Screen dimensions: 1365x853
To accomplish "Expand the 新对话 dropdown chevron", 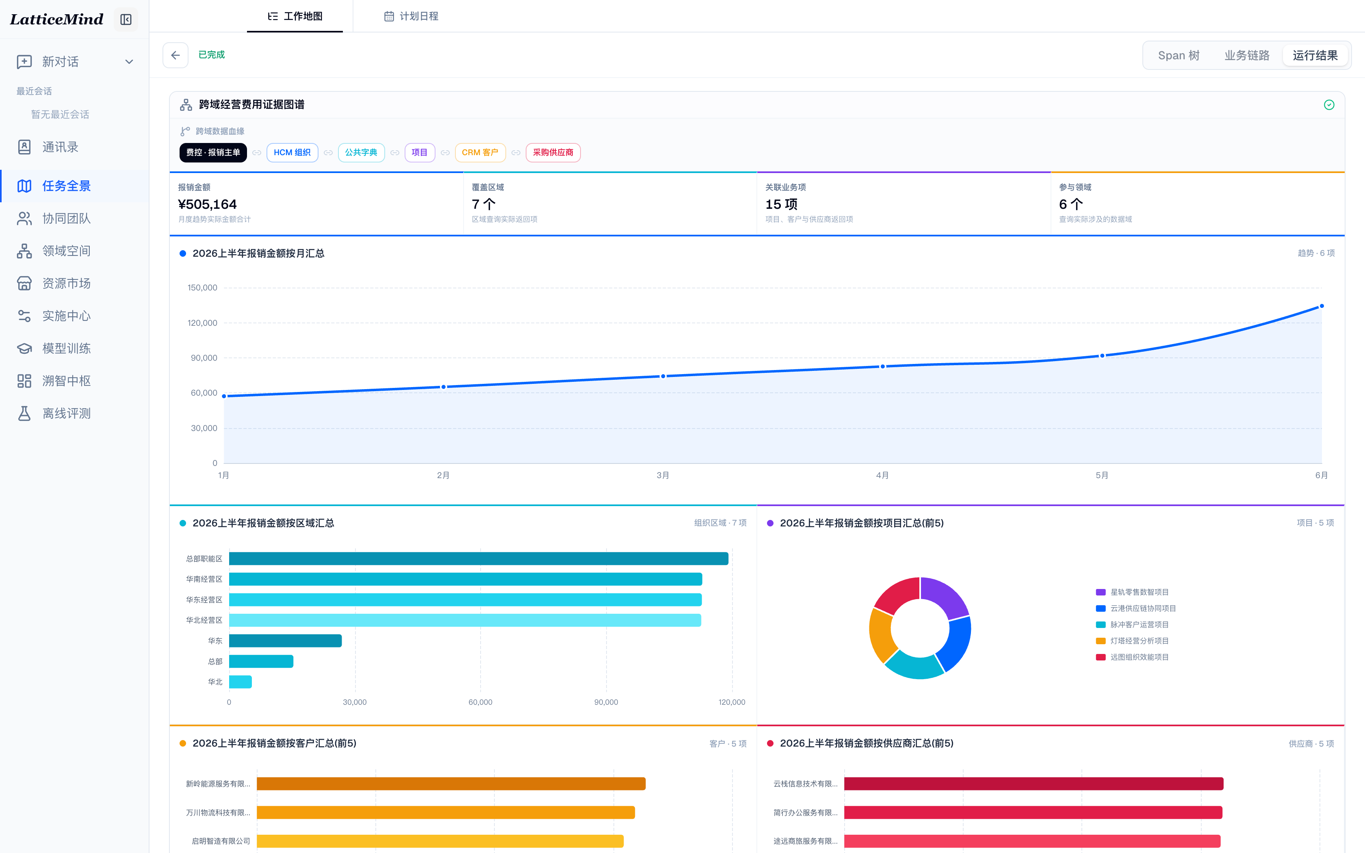I will [x=129, y=61].
